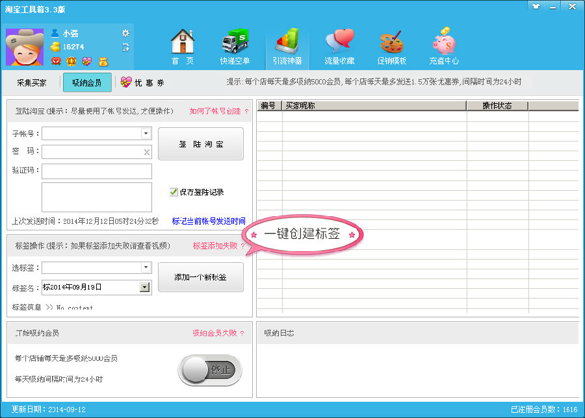Screen dimensions: 585x418
Task: Open the 首页 home icon
Action: 183,45
